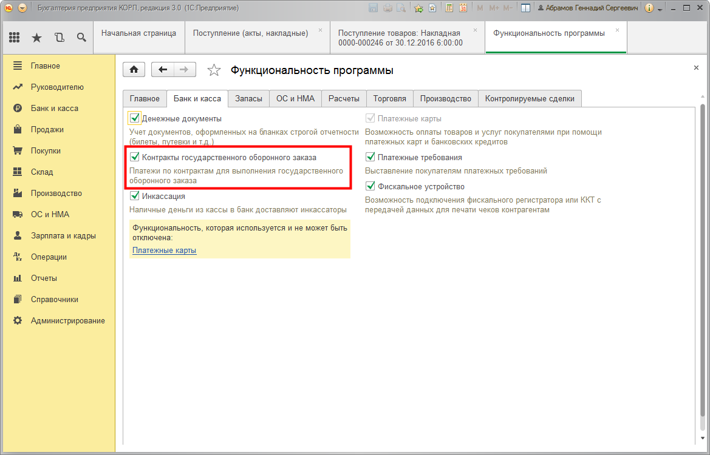Click the M+ memory button
The height and width of the screenshot is (455, 710).
click(494, 8)
